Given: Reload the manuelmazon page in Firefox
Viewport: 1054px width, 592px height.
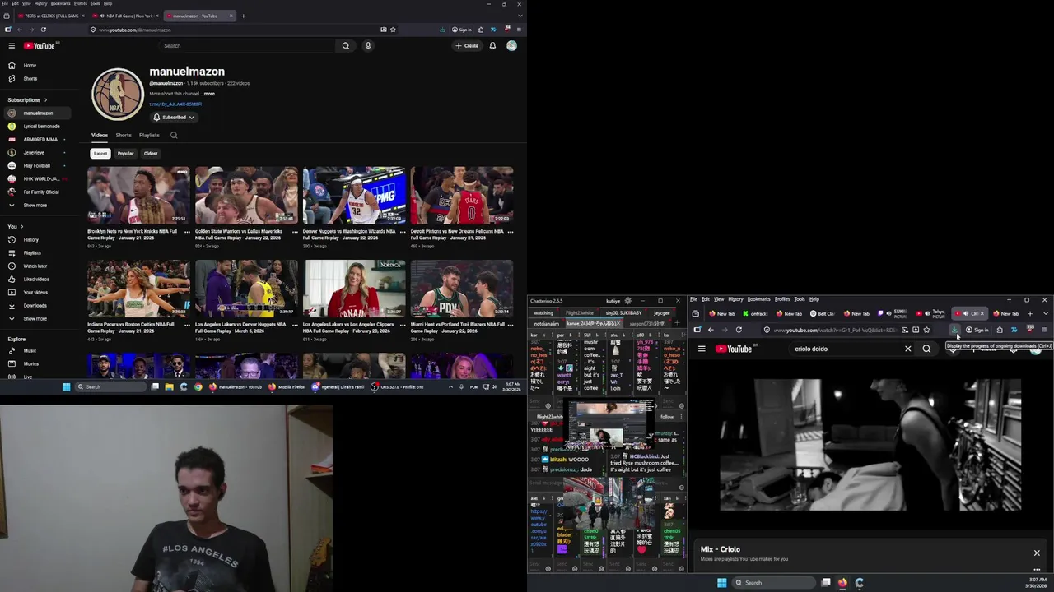Looking at the screenshot, I should [44, 30].
